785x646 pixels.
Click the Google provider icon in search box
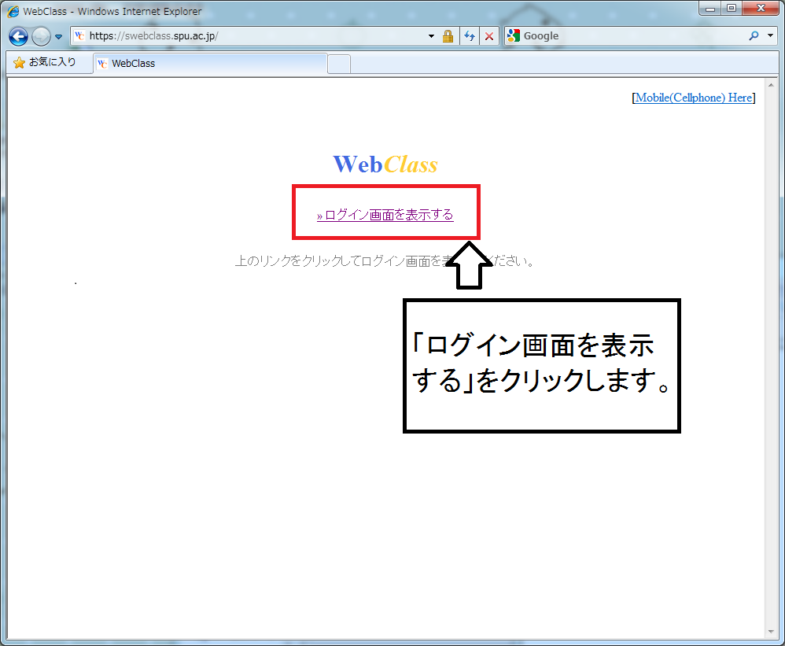513,35
